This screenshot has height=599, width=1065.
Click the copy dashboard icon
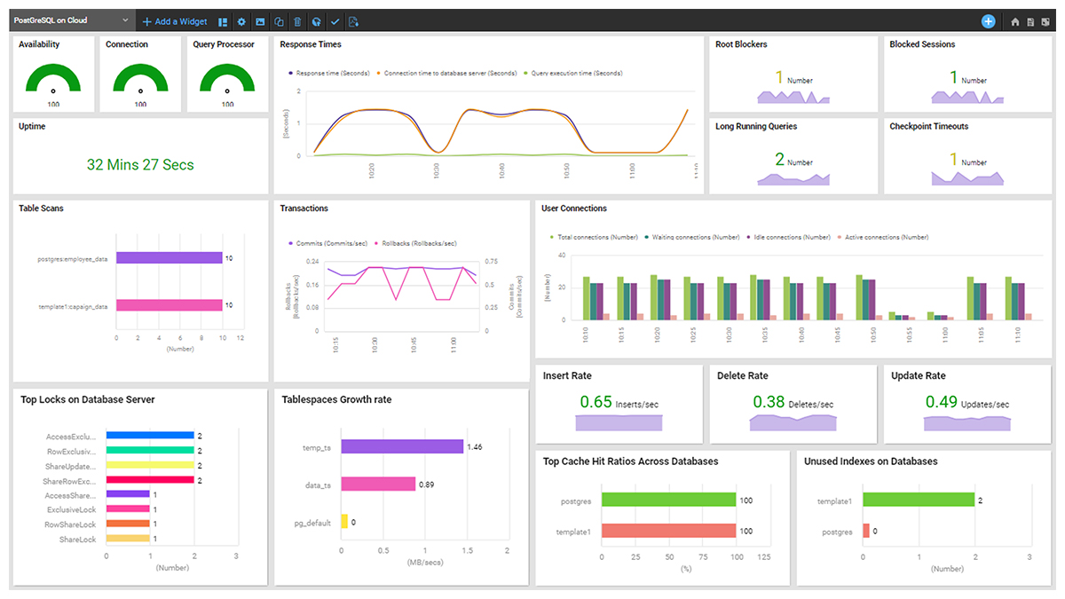click(279, 21)
